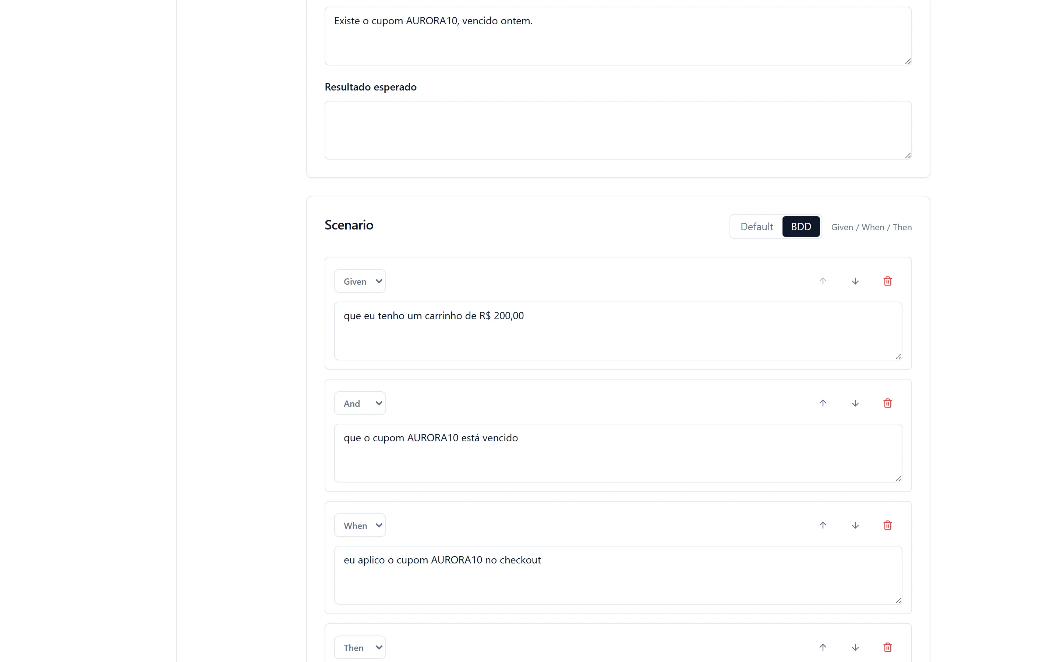Switch scenario mode to Default
The image size is (1060, 662).
756,227
